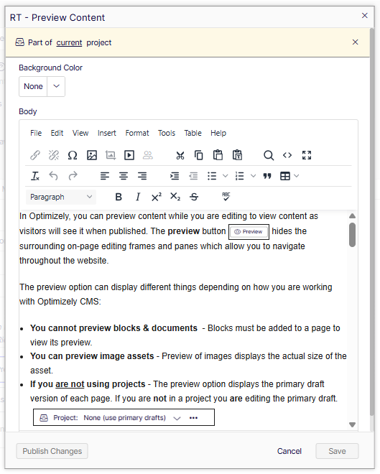Click the Cut scissors icon
Screen dimensions: 380x474
(x=180, y=155)
